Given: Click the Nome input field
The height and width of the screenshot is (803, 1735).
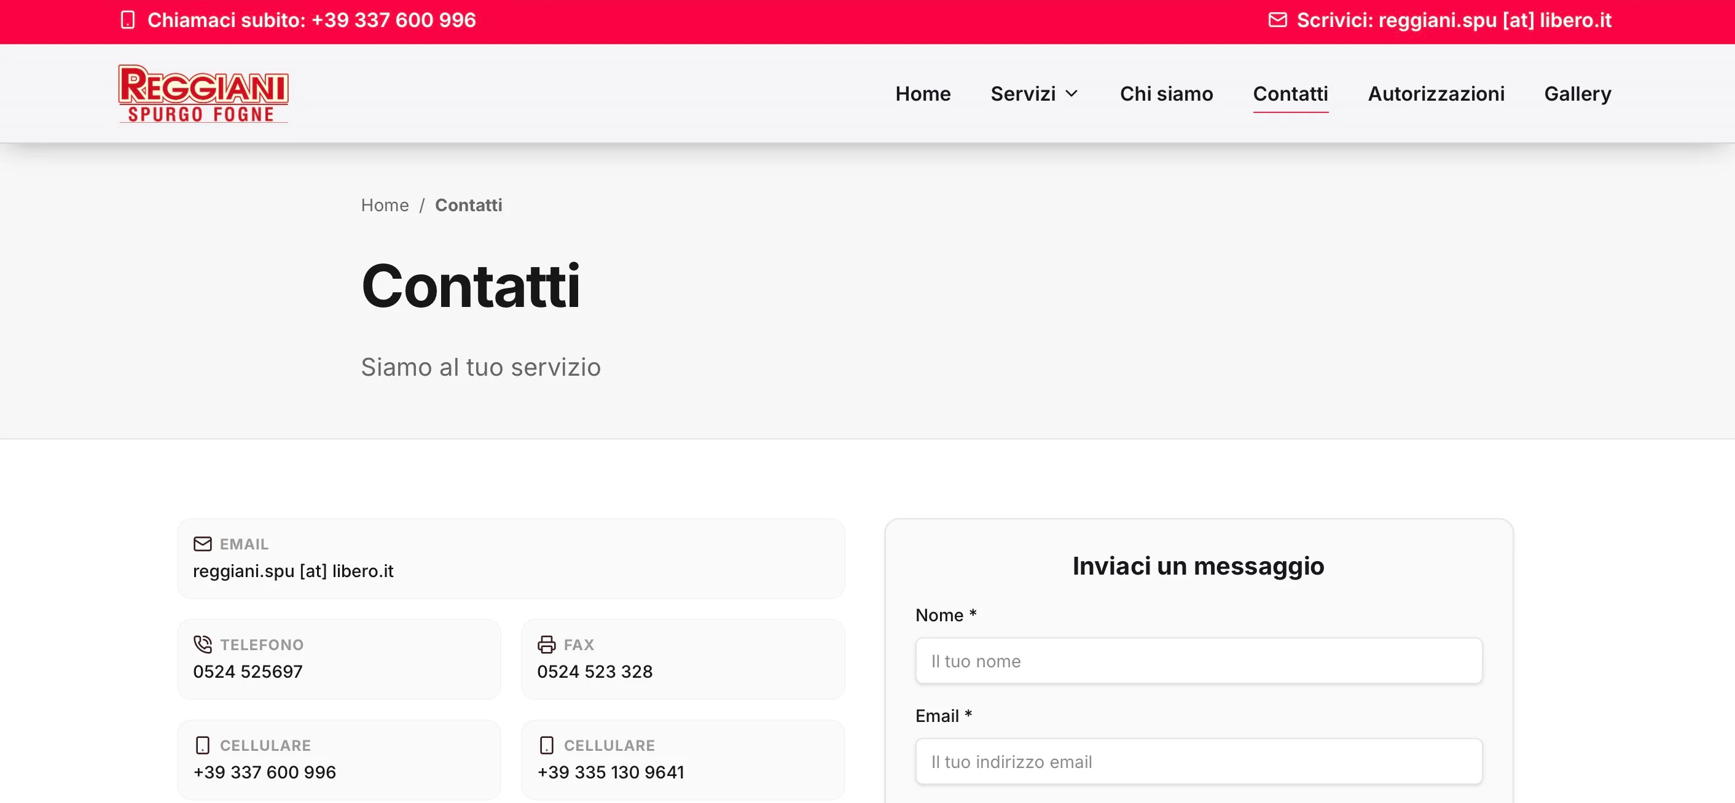Looking at the screenshot, I should [1199, 661].
